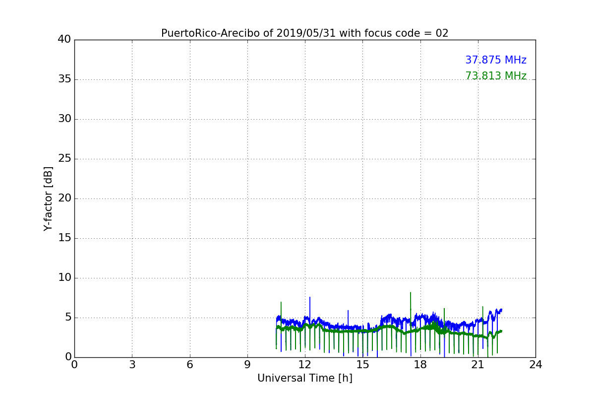This screenshot has width=595, height=397.
Task: Click the blue spike just after 12 h
Action: click(x=310, y=307)
